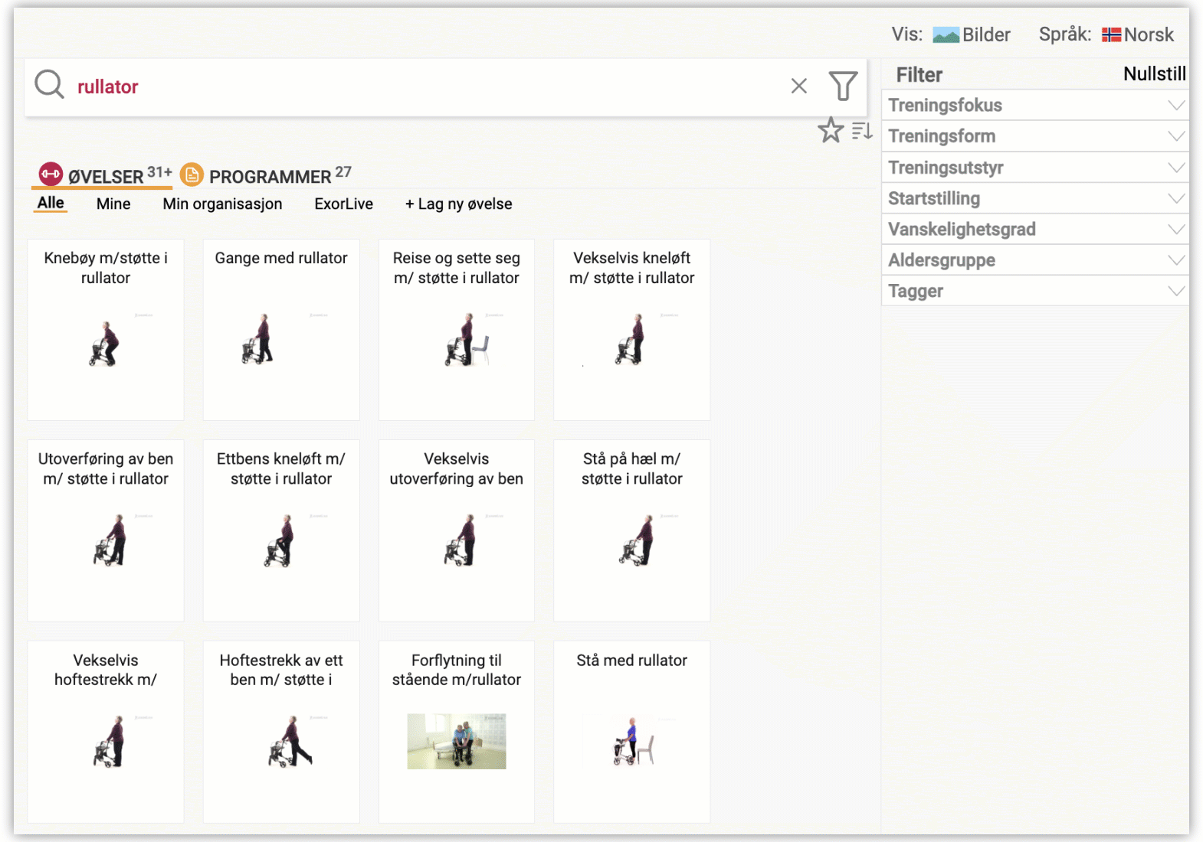Image resolution: width=1203 pixels, height=842 pixels.
Task: Click the title 'Forflytning til stående m/rullator'
Action: click(x=457, y=670)
